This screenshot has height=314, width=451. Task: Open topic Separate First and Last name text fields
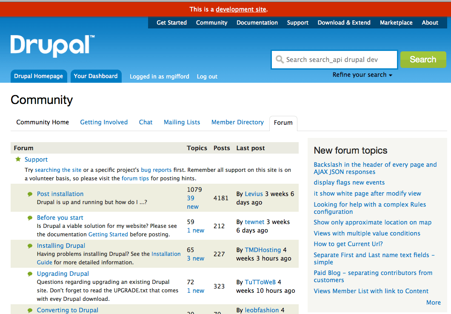click(x=374, y=258)
